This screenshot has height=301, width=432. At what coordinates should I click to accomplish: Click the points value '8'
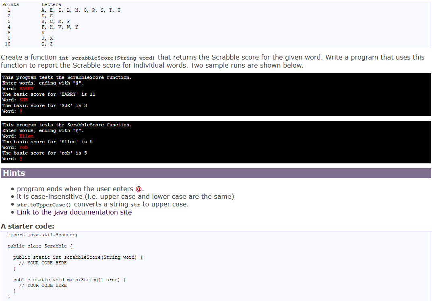pos(9,38)
